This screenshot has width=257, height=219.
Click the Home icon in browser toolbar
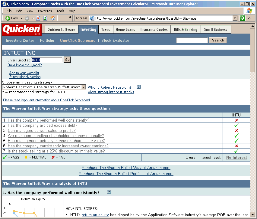pyautogui.click(x=52, y=18)
